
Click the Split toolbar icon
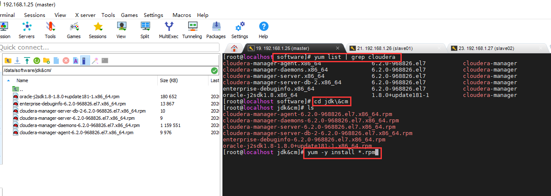(145, 30)
